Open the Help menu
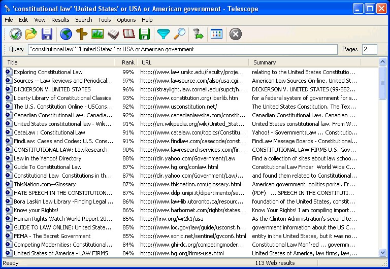Image resolution: width=390 pixels, height=269 pixels. tap(147, 20)
